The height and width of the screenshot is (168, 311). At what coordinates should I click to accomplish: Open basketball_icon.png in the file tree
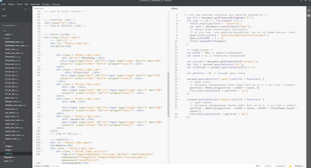[14, 42]
